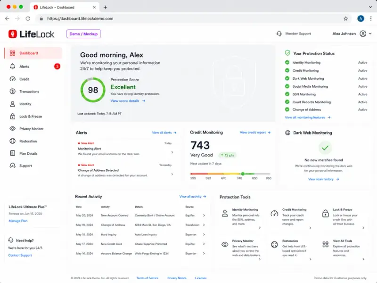Image resolution: width=377 pixels, height=283 pixels.
Task: Click the SSN Monitoring green check
Action: [x=287, y=94]
